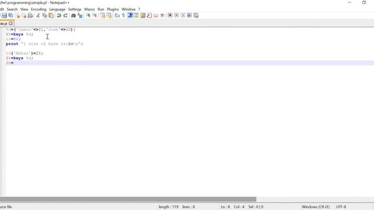Click the print 'size of hash' code line
The height and width of the screenshot is (210, 374).
(x=44, y=44)
